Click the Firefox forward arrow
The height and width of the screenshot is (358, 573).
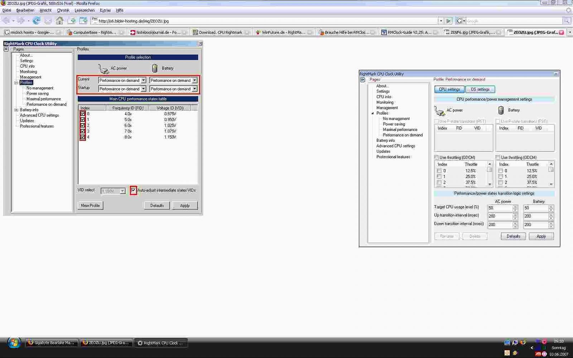point(21,21)
